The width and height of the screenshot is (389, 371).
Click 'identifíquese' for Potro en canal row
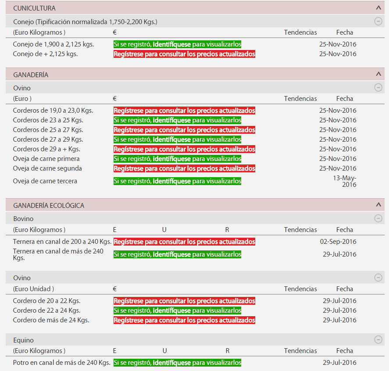pyautogui.click(x=171, y=363)
